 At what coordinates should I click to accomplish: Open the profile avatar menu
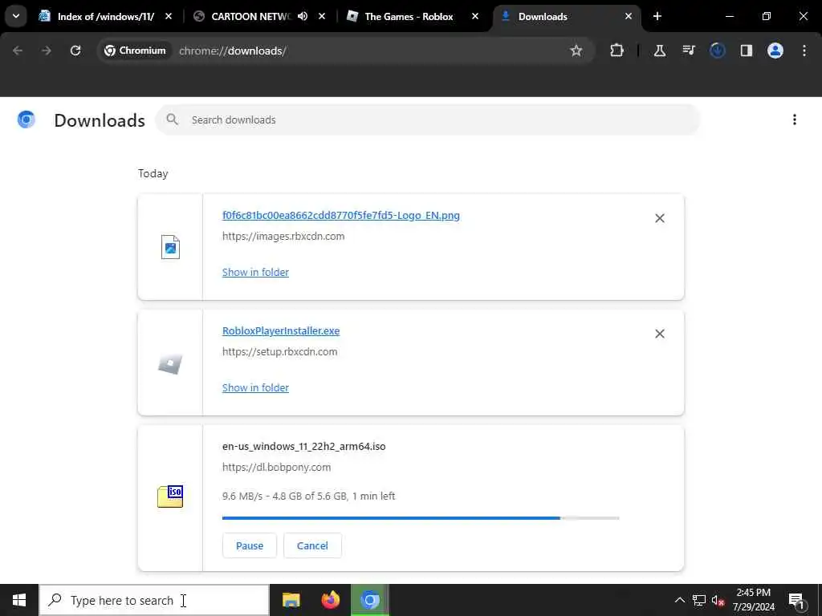pyautogui.click(x=775, y=51)
